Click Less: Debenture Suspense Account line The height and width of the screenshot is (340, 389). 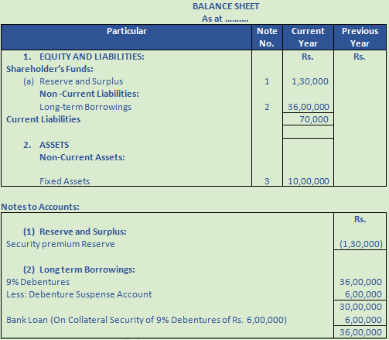(x=79, y=294)
